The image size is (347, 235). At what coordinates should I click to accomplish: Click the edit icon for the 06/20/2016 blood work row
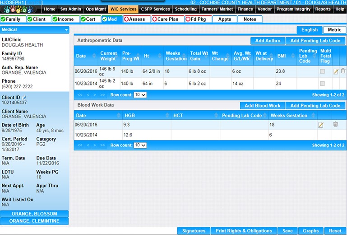[x=321, y=125]
